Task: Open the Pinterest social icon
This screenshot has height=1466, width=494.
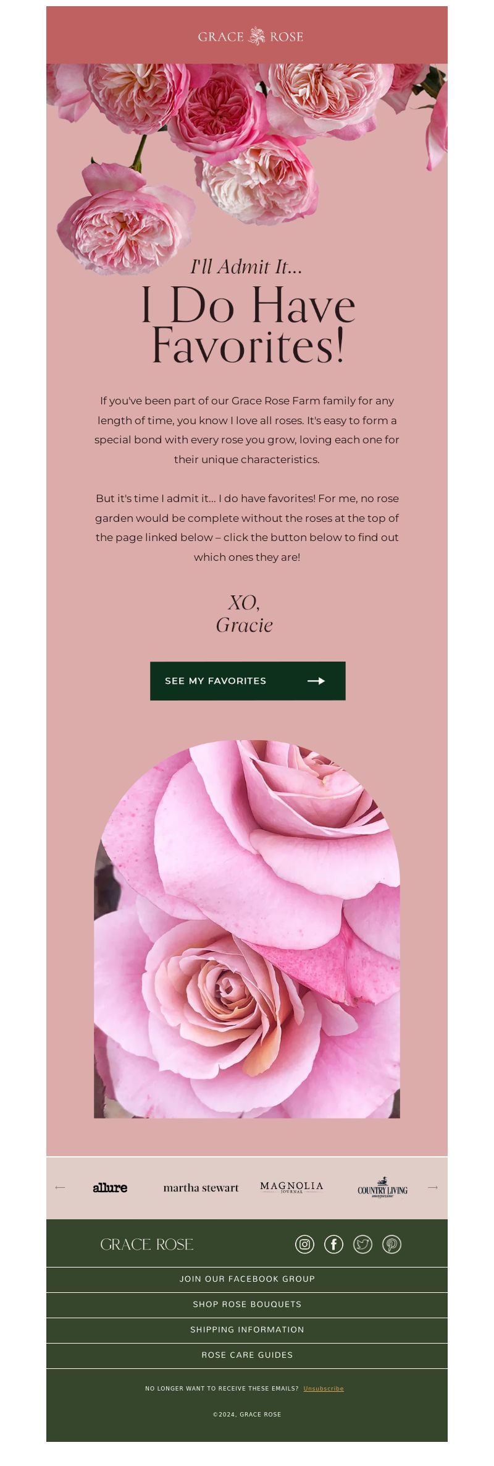Action: 391,1244
